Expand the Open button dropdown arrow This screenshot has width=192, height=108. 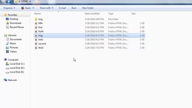(33, 8)
